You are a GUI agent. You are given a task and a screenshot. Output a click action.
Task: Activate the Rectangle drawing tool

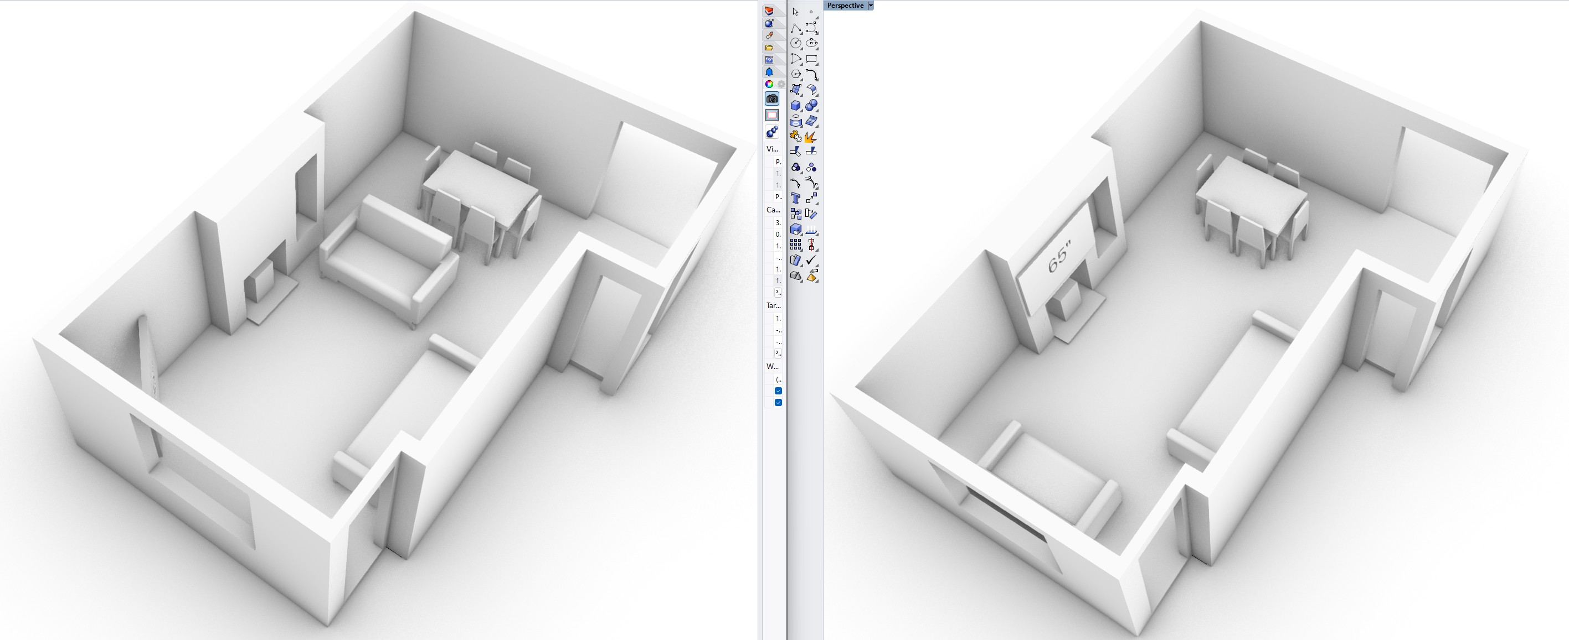click(x=811, y=59)
